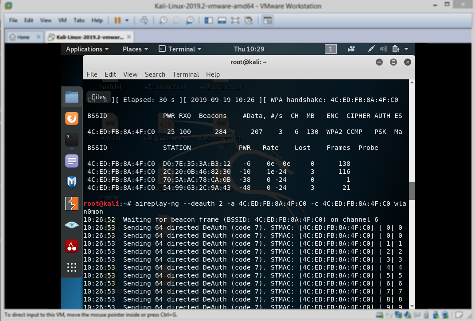Pause the virtual machine
Image resolution: width=475 pixels, height=321 pixels.
[x=117, y=20]
